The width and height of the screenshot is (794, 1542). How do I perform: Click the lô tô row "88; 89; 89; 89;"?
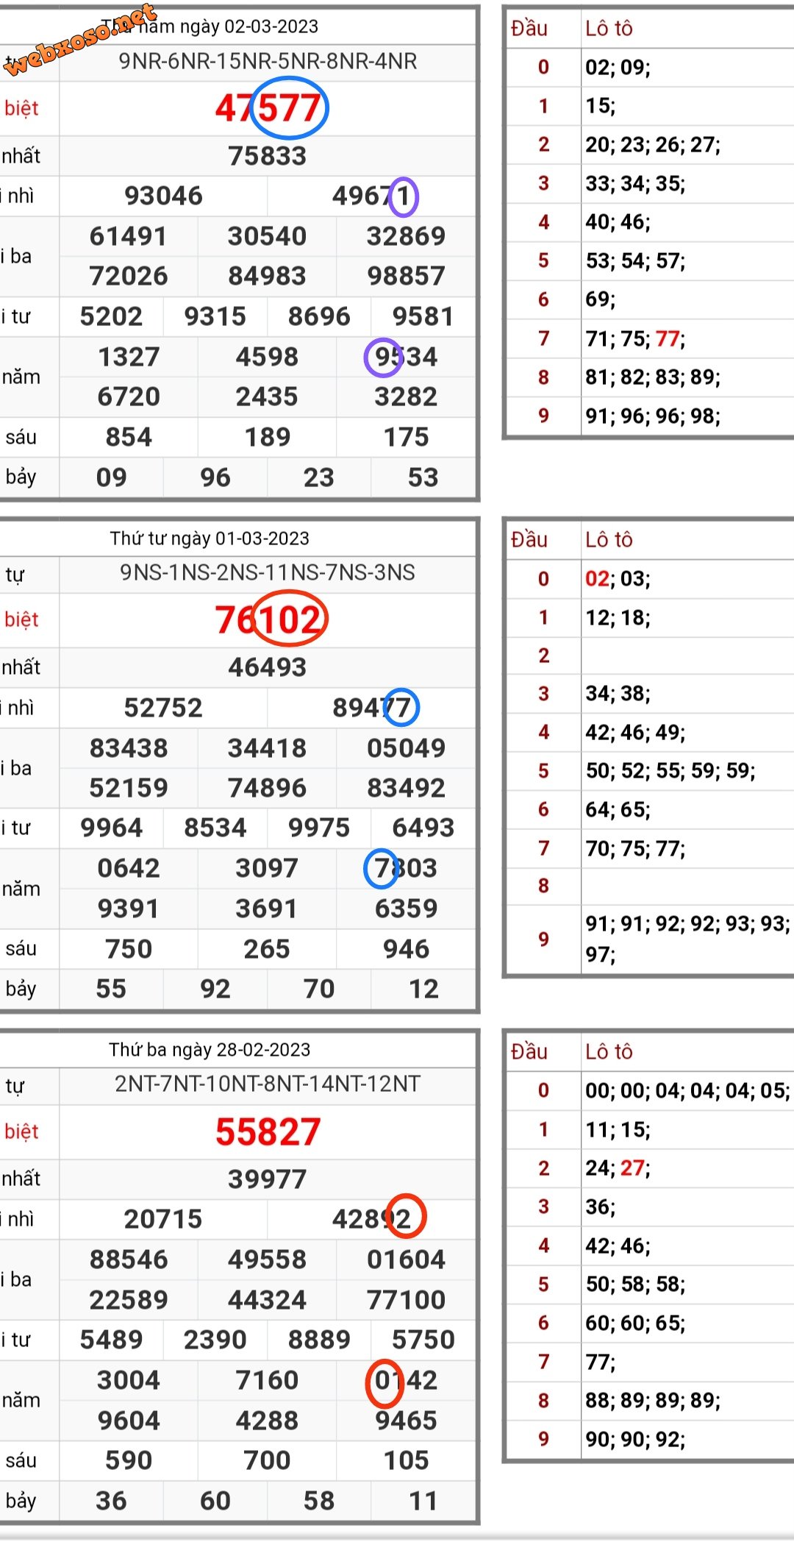pos(653,1400)
